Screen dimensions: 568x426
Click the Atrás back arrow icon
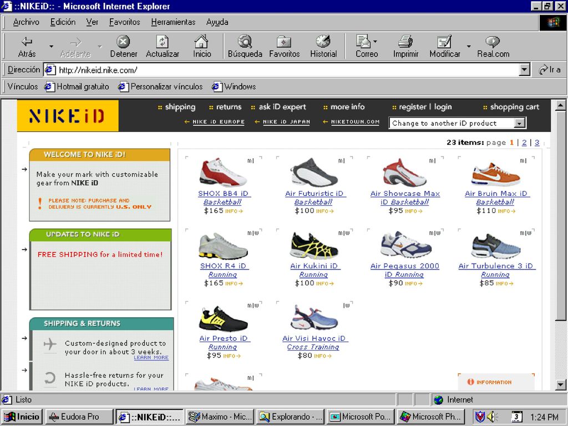(27, 42)
